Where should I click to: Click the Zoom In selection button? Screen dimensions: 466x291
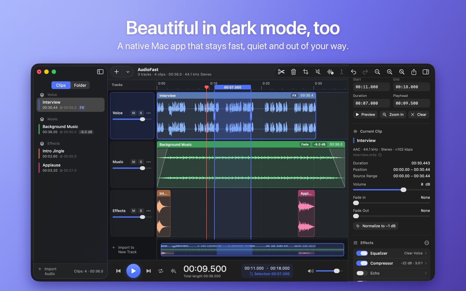tap(393, 115)
